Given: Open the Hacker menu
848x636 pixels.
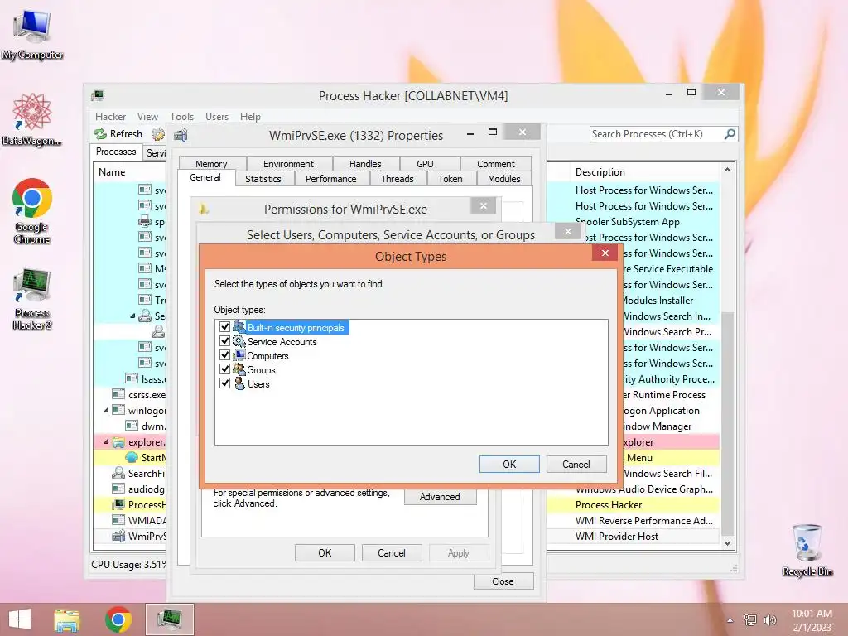Looking at the screenshot, I should [110, 116].
